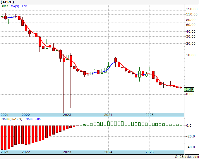This screenshot has height=159, width=199.
Task: Click the 10.00 price axis label
Action: (191, 55)
